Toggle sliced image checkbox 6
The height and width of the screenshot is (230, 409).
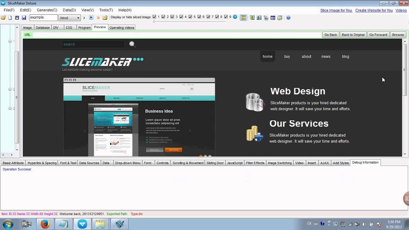tap(199, 17)
